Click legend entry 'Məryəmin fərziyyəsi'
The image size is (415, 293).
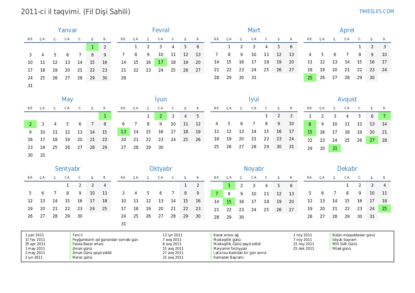[230, 248]
